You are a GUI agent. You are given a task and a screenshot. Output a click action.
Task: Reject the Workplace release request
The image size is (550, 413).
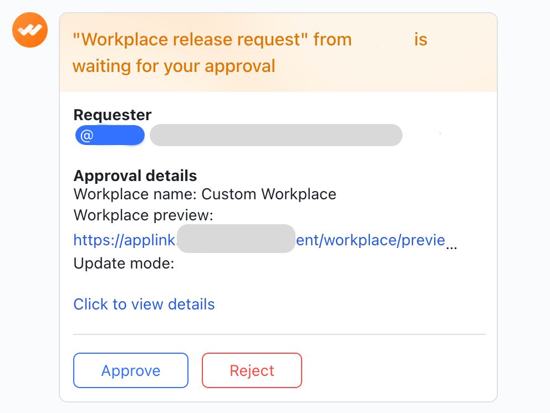click(x=252, y=370)
